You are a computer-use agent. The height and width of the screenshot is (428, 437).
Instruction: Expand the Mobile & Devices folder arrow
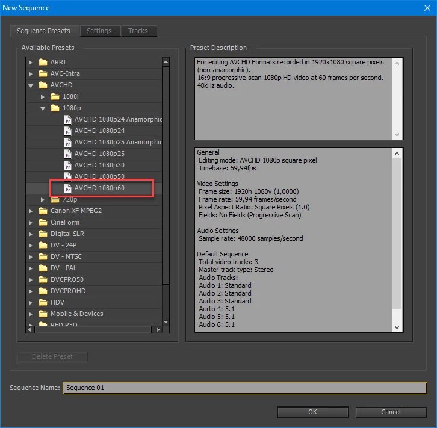tap(31, 314)
